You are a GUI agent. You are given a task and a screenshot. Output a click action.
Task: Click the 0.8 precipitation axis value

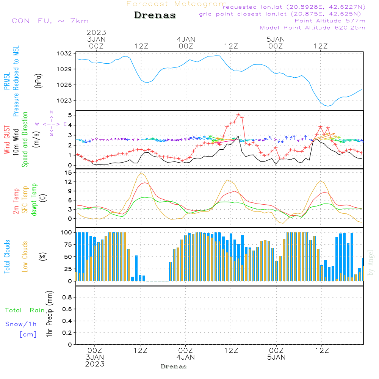tap(67, 297)
